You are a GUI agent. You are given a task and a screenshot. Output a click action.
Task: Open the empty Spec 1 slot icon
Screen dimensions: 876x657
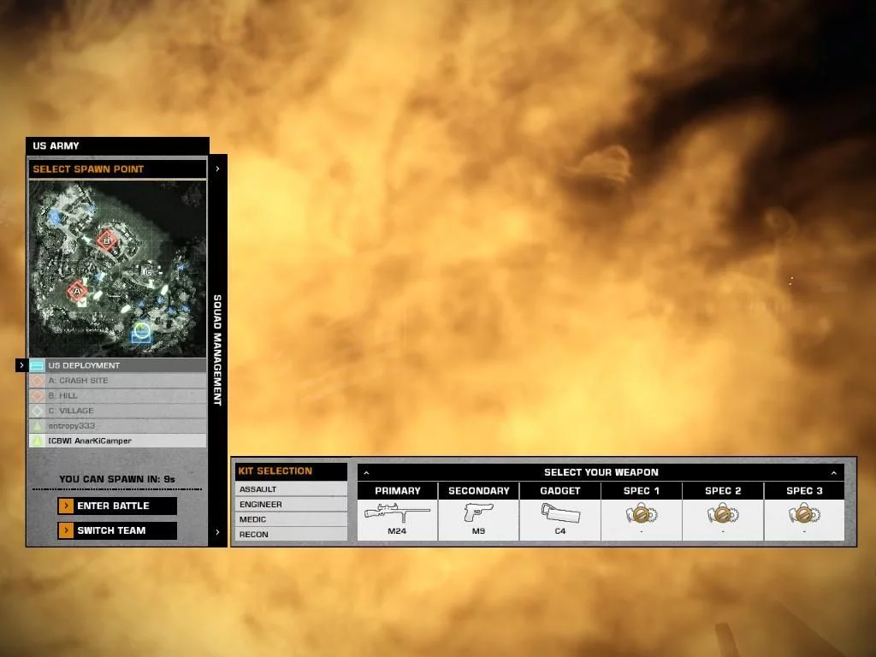click(x=642, y=513)
